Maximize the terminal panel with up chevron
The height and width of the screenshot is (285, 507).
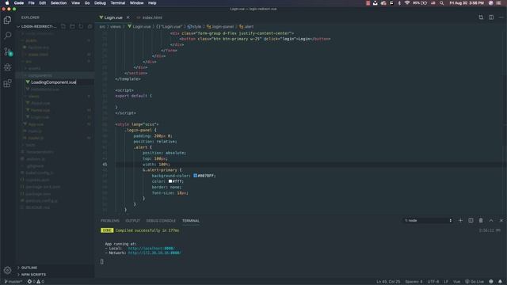[x=491, y=220]
